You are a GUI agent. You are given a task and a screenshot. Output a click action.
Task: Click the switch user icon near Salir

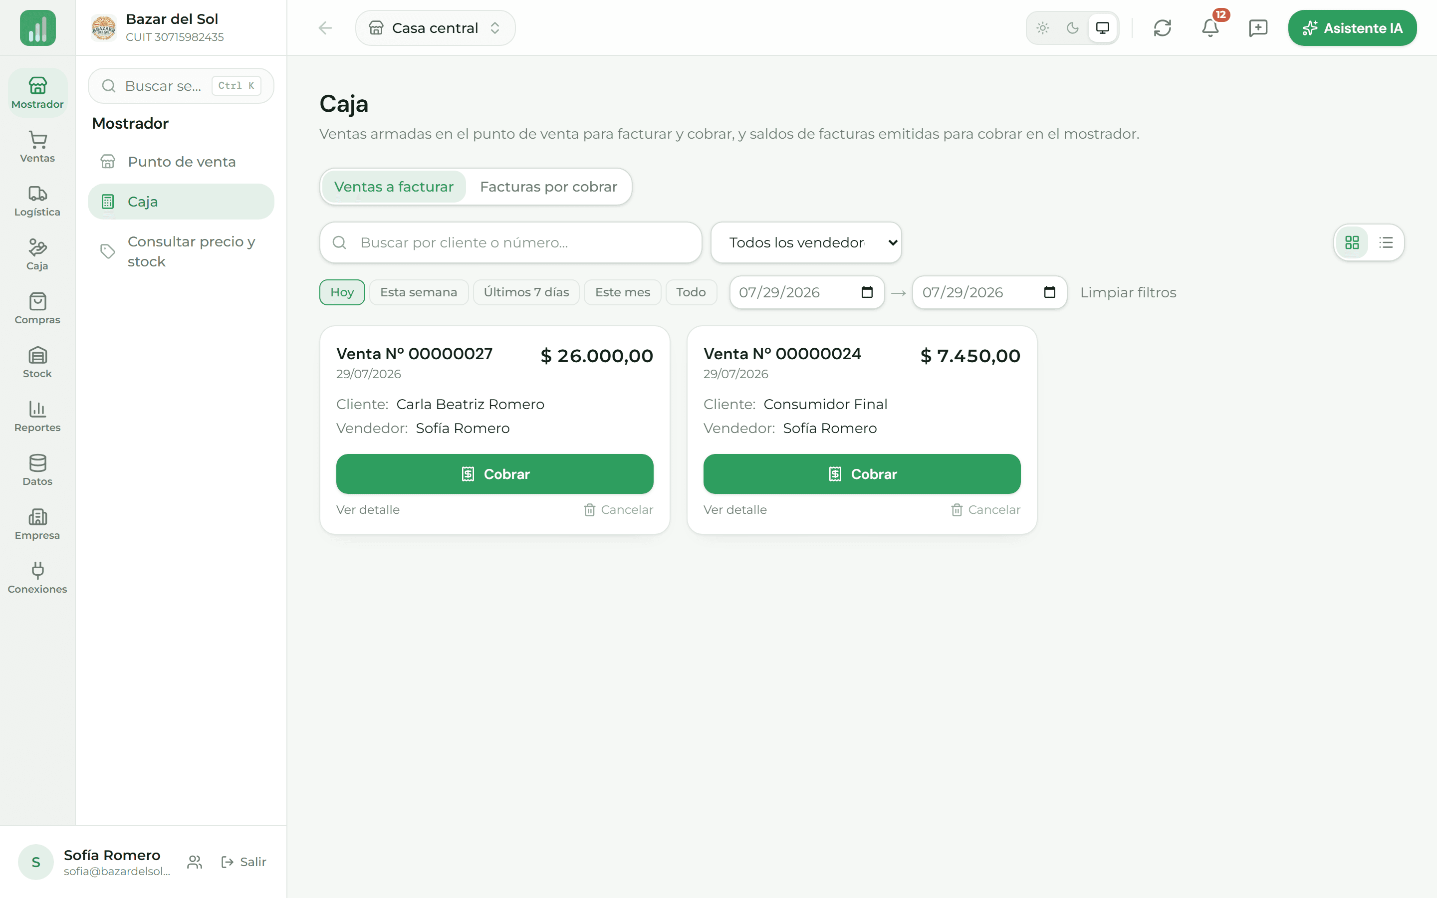[x=194, y=862]
